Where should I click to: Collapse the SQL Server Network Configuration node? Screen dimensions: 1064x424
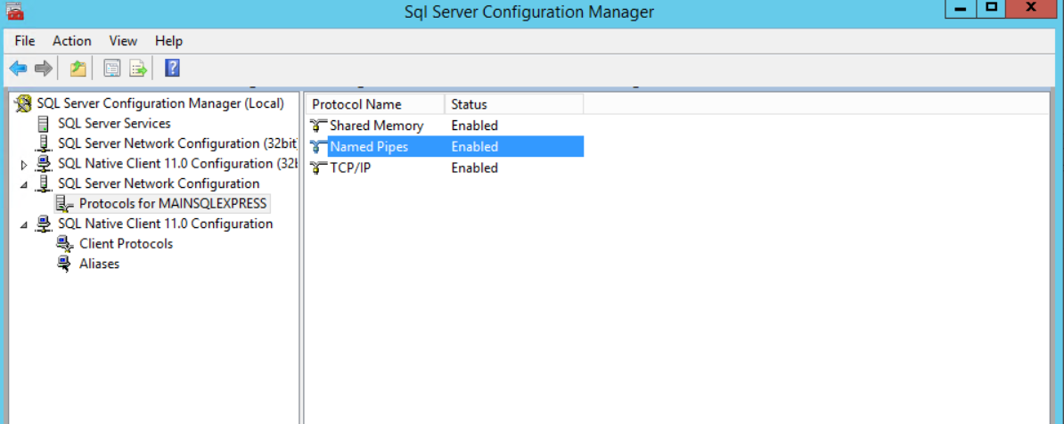[24, 183]
